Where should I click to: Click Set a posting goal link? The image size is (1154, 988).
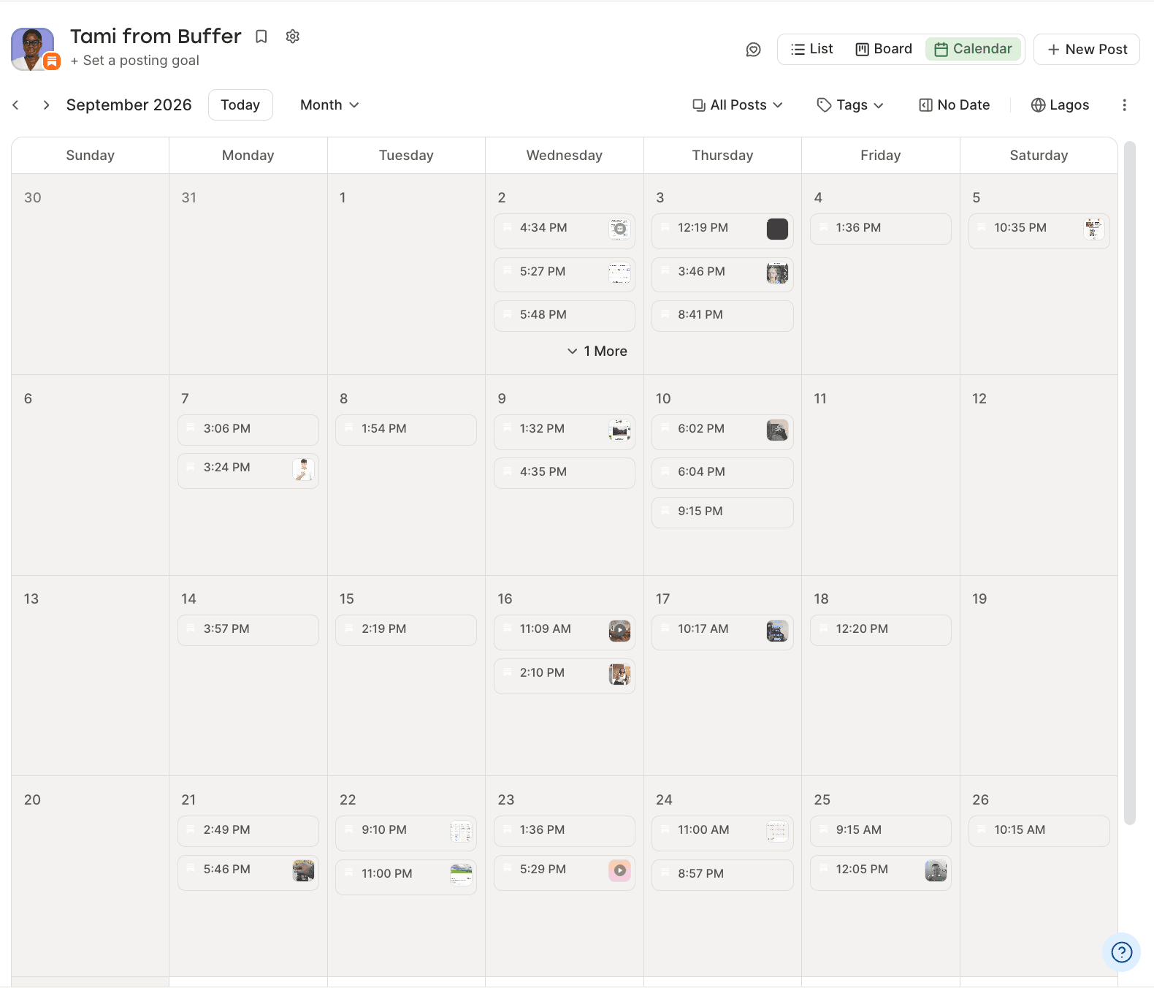tap(135, 61)
